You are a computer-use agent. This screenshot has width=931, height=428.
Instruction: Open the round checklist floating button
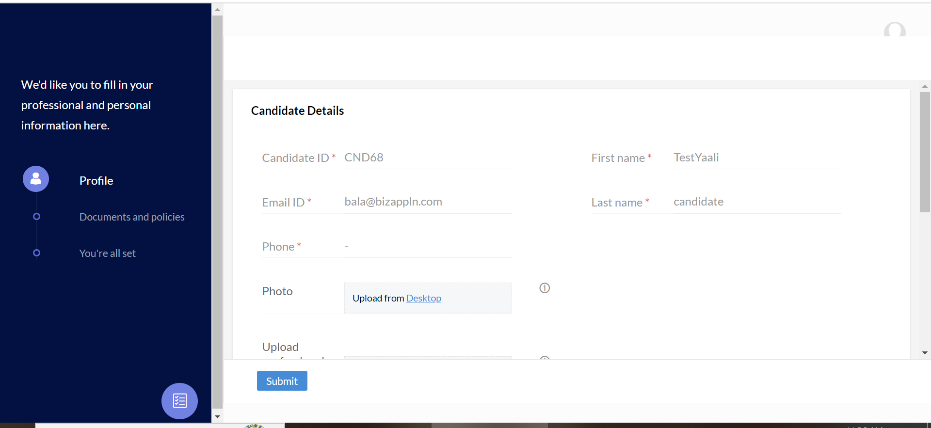point(179,401)
